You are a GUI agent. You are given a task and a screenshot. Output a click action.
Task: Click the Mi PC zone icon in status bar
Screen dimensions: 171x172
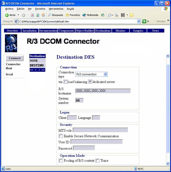(135, 169)
